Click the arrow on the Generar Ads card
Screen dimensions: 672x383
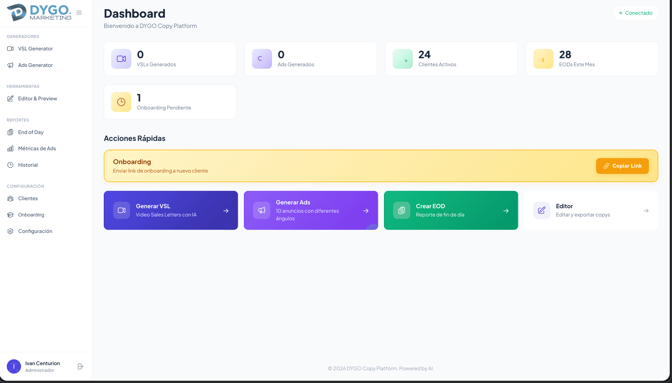pos(366,211)
